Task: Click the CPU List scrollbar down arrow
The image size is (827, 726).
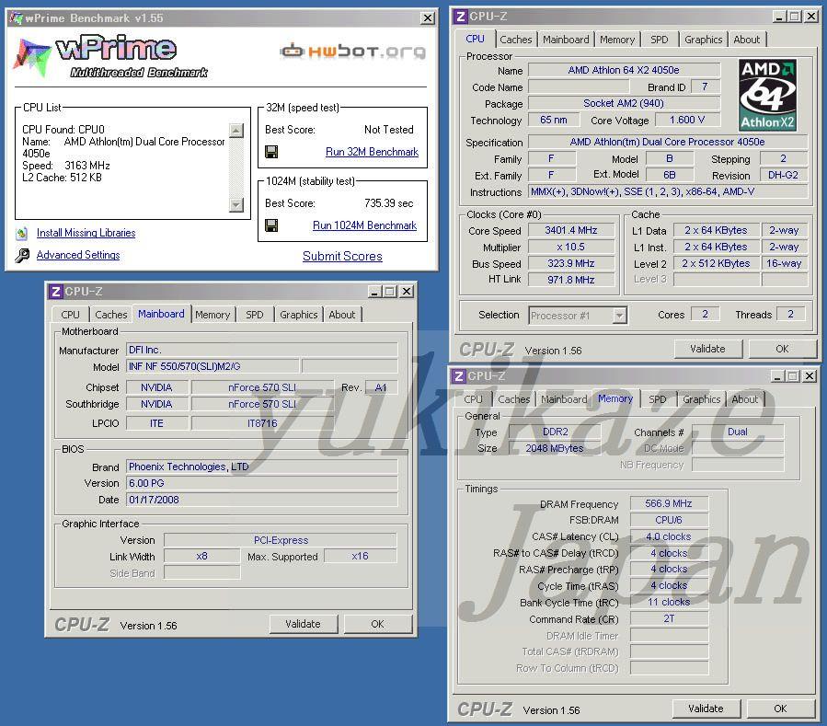Action: [x=236, y=204]
